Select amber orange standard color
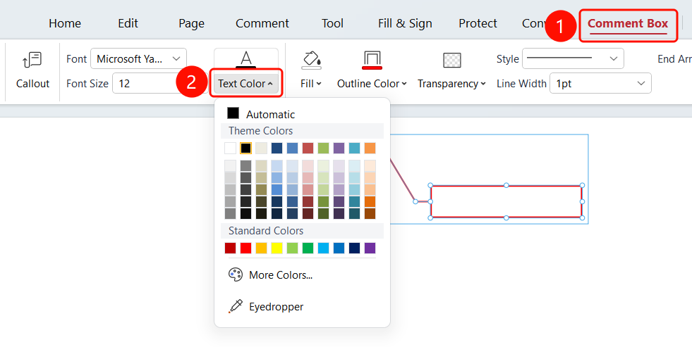Image resolution: width=692 pixels, height=347 pixels. (x=261, y=248)
